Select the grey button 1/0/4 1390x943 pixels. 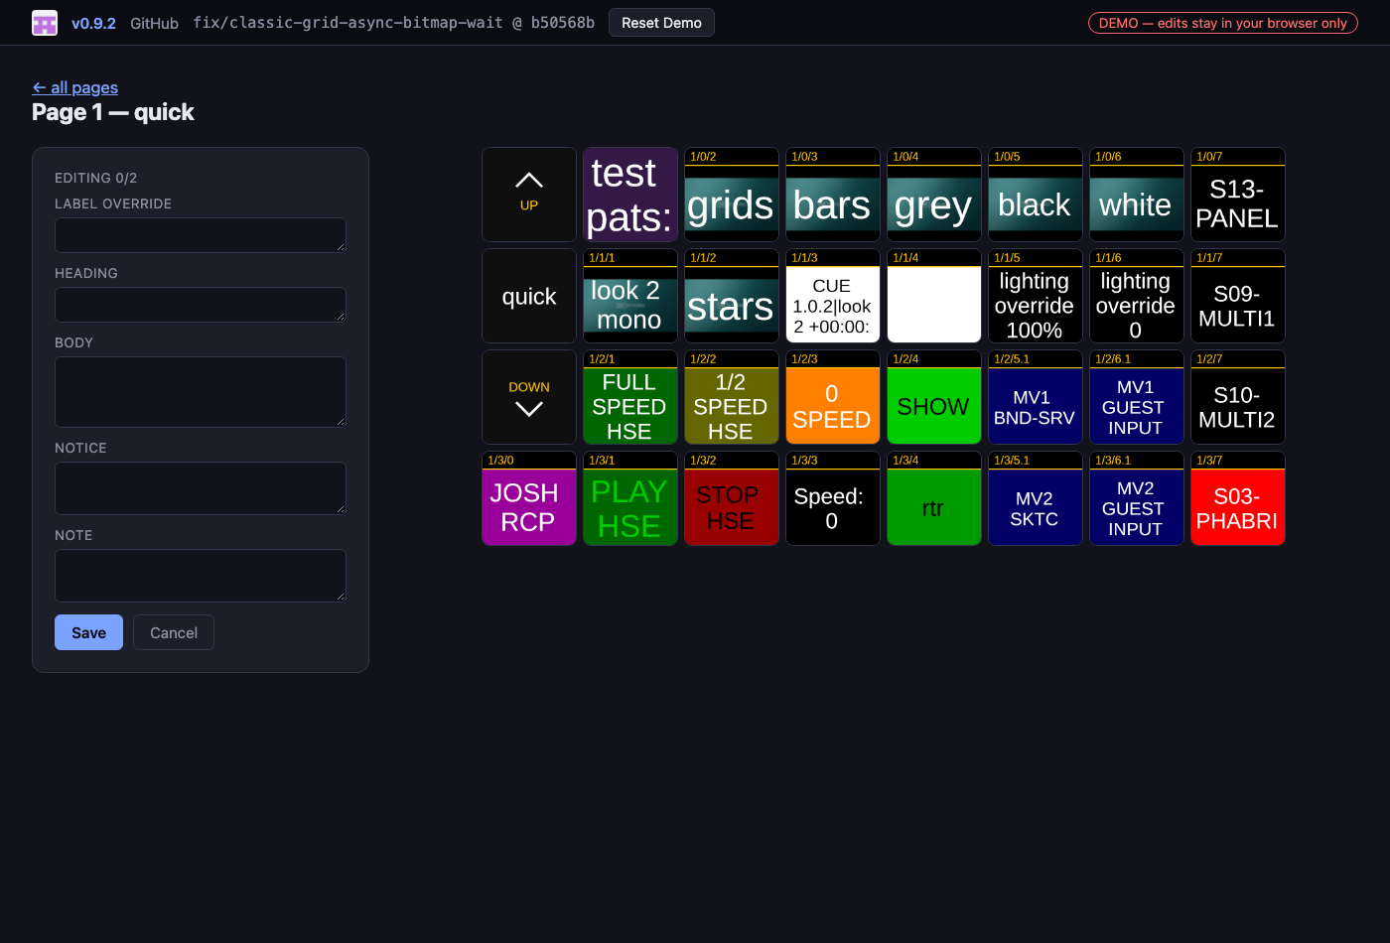pos(934,195)
